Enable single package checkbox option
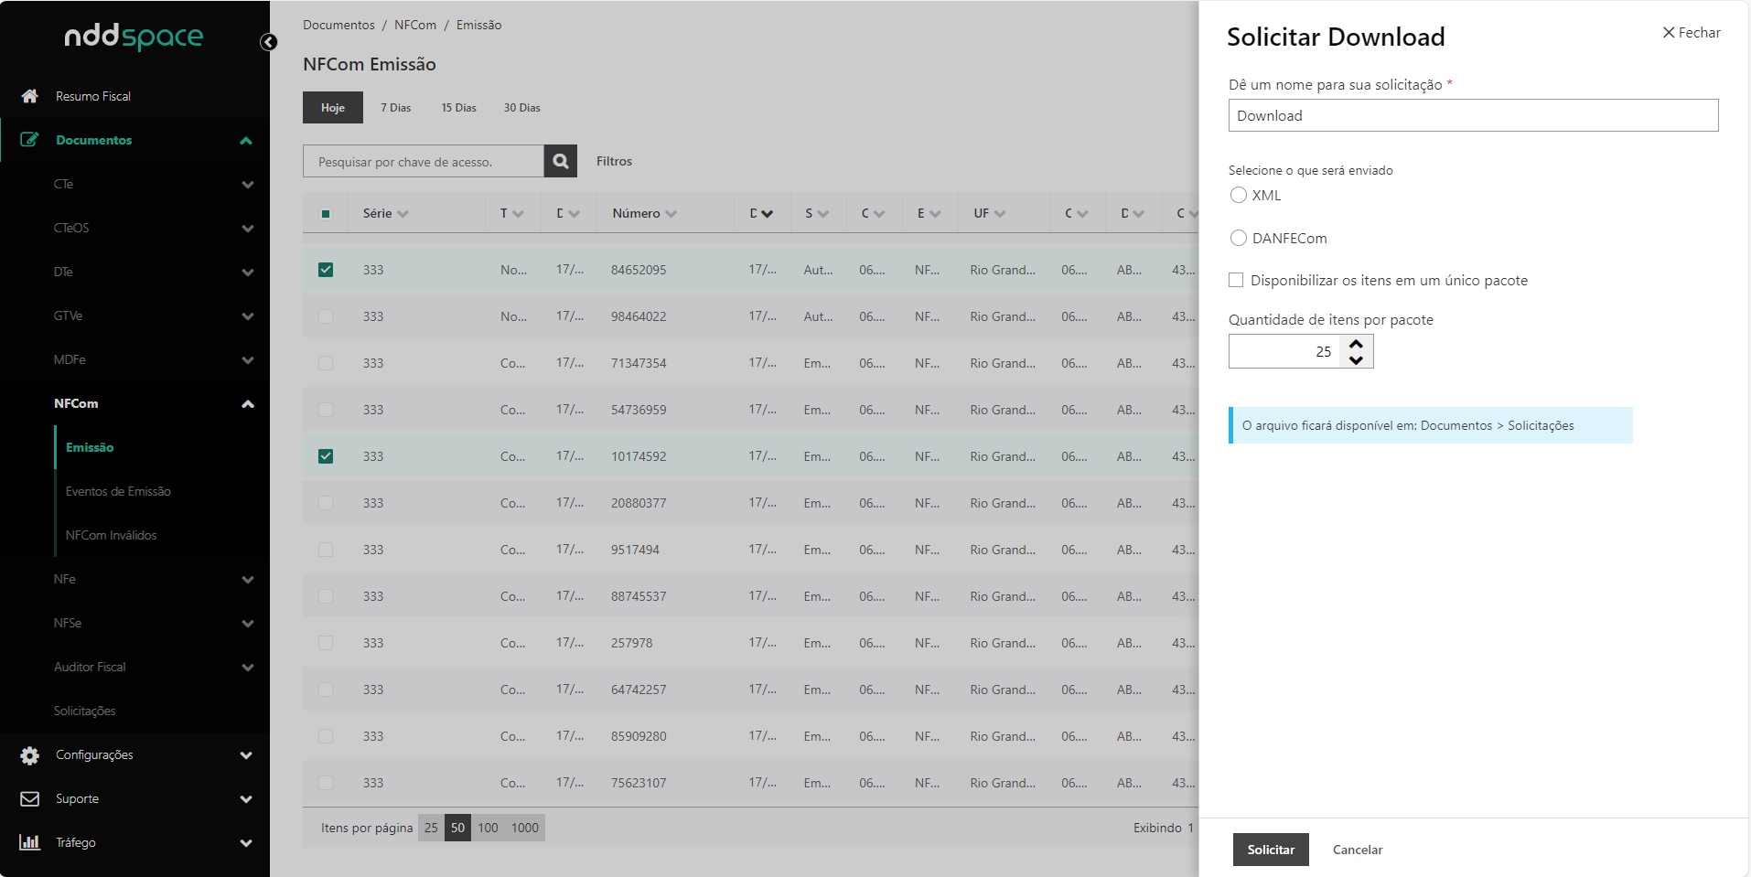The image size is (1751, 877). [x=1236, y=281]
